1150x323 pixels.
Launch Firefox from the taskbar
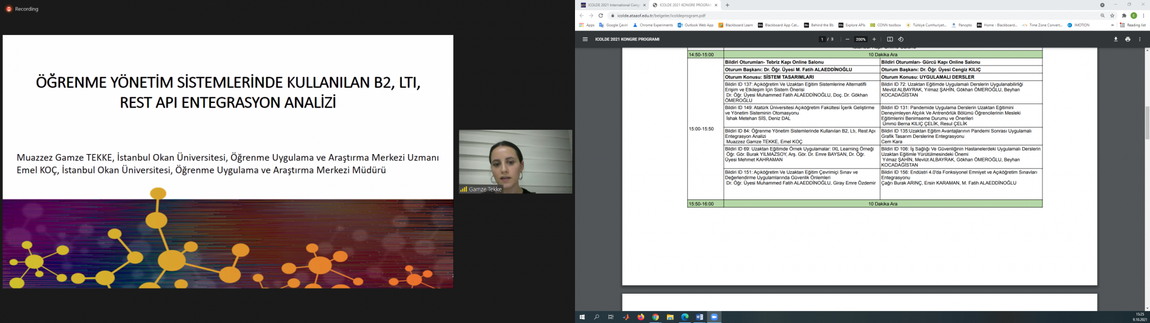641,317
